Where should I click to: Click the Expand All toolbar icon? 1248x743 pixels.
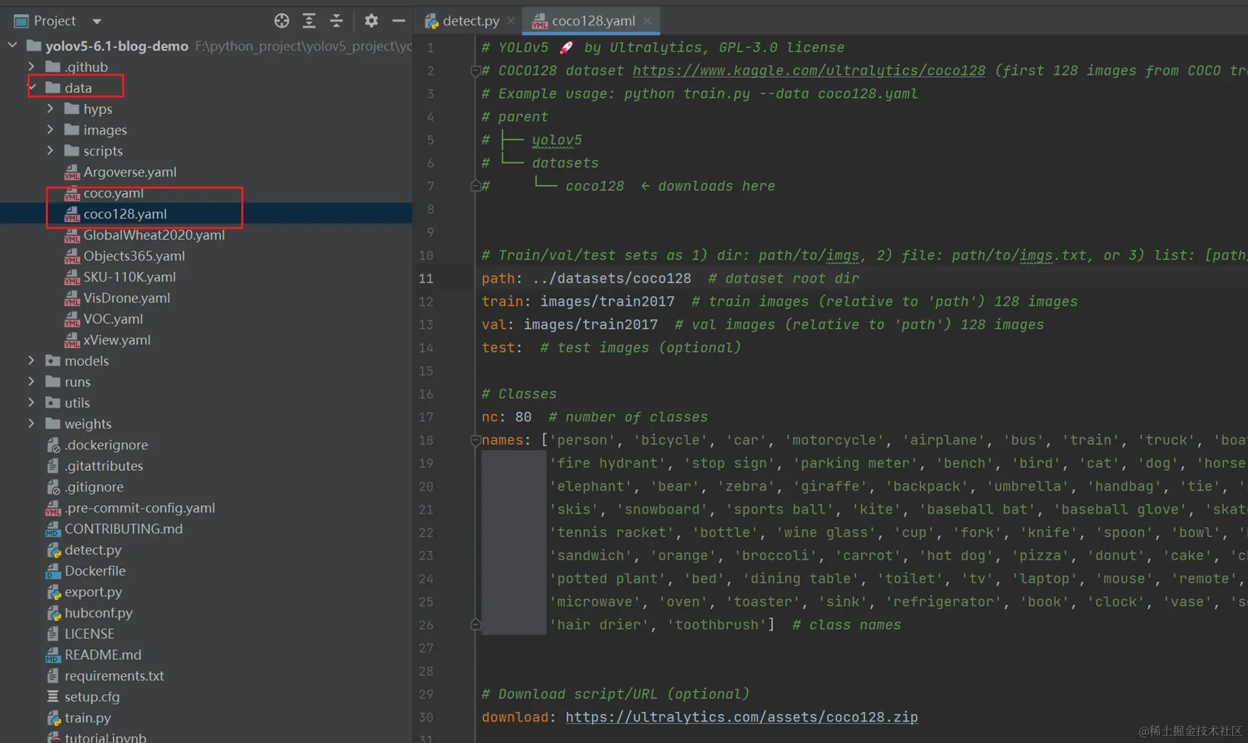309,21
